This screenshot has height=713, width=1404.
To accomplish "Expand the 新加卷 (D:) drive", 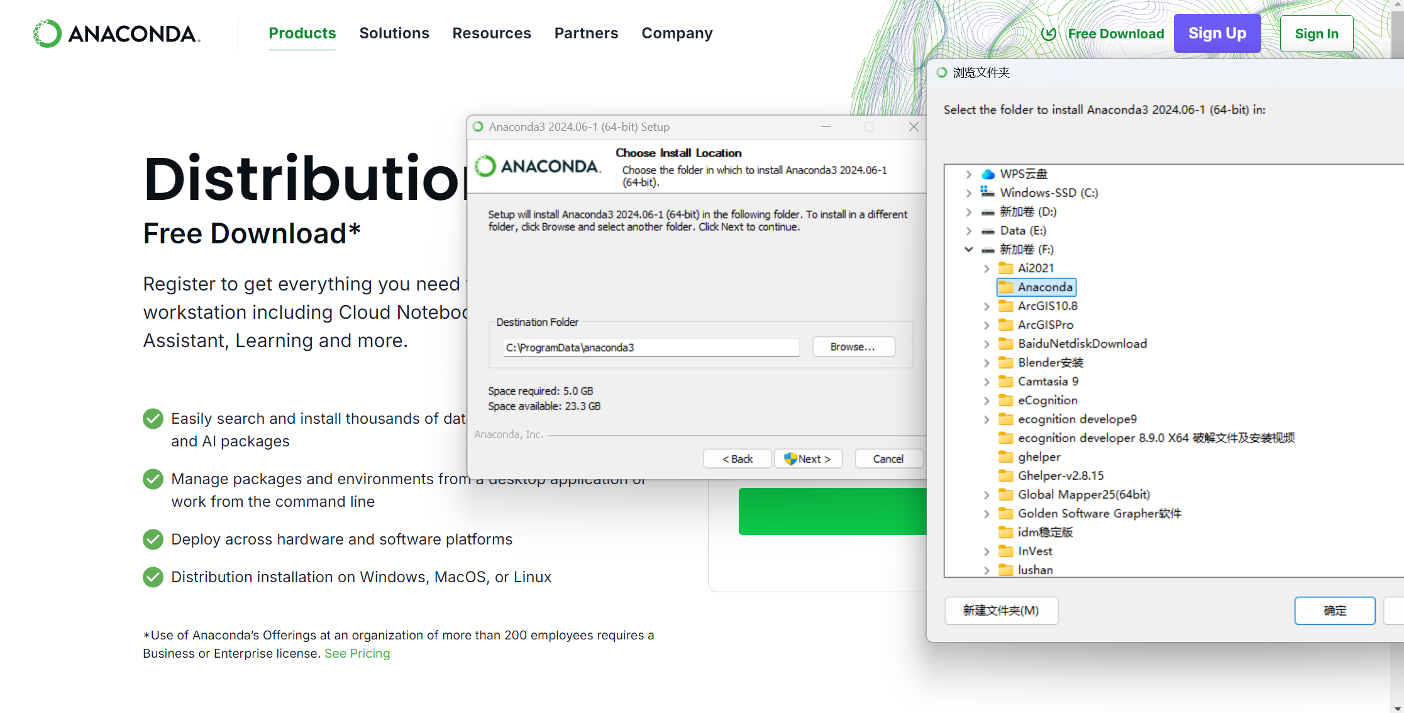I will 969,212.
